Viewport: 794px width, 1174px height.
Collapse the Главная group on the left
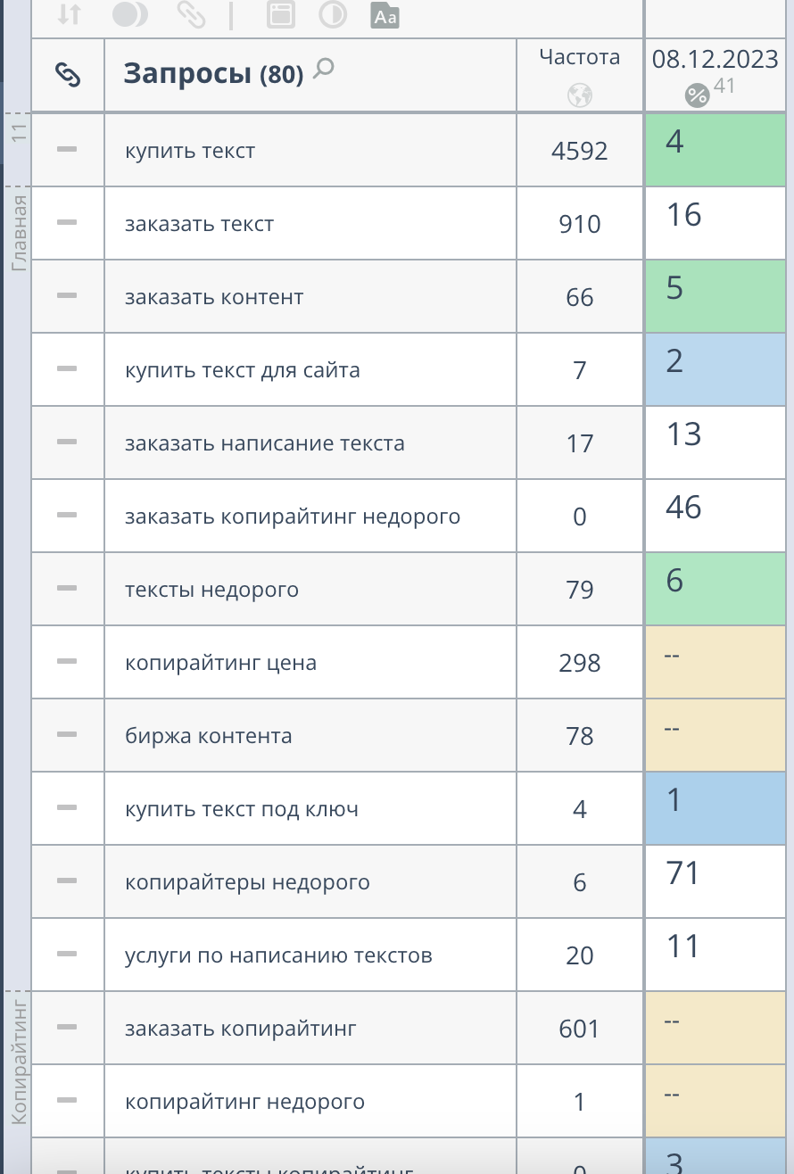coord(20,231)
